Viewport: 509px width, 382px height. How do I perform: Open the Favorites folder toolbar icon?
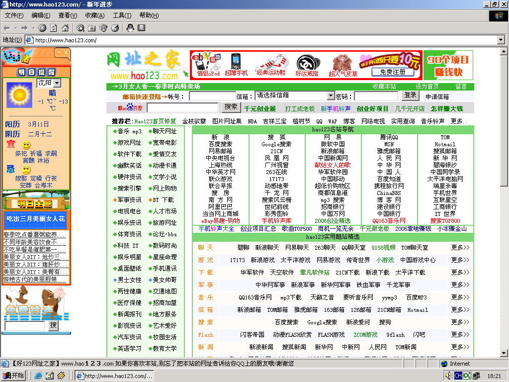point(92,28)
